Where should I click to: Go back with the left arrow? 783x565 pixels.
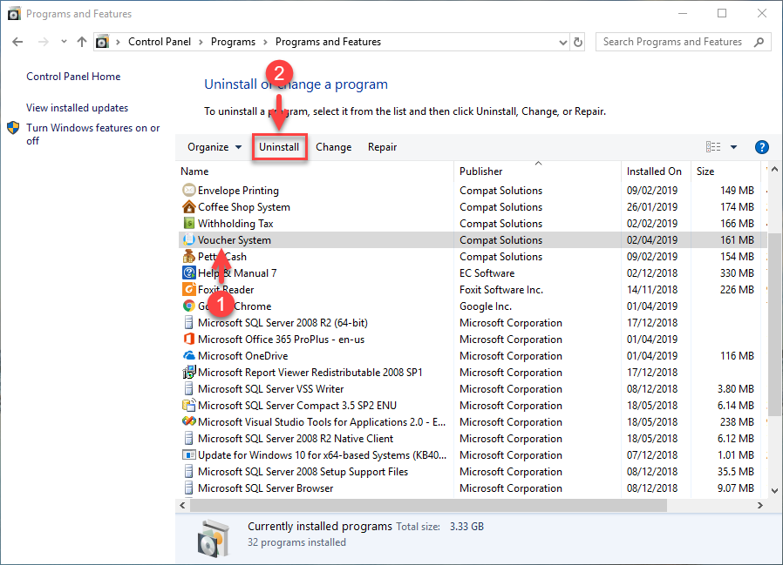click(x=17, y=42)
